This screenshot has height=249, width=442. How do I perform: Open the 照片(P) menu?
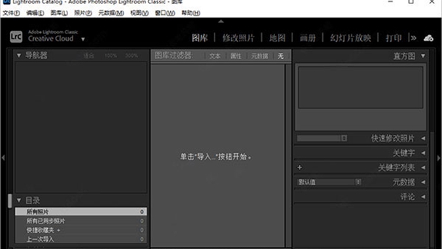click(x=83, y=13)
